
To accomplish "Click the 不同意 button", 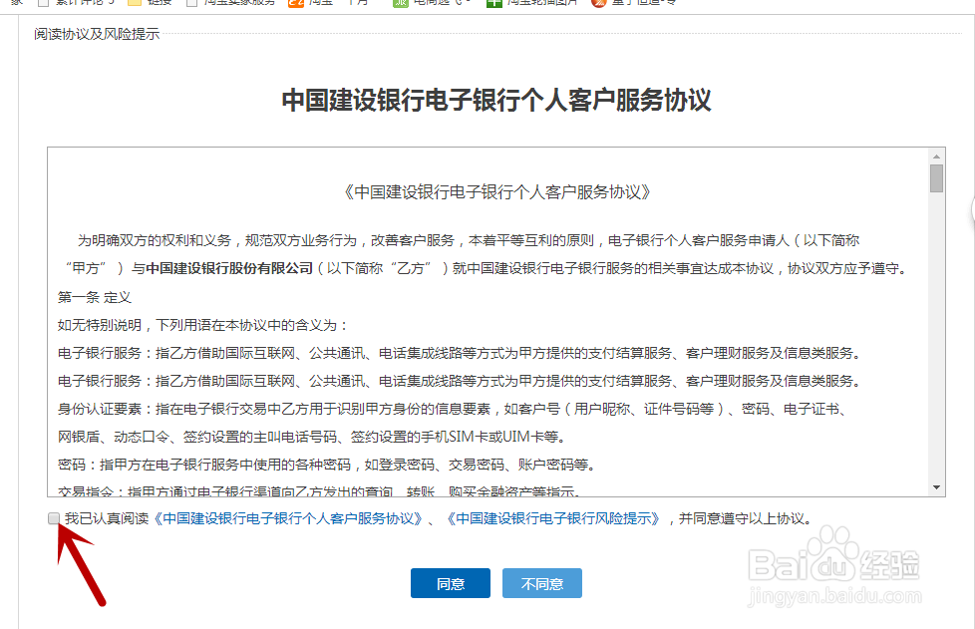I will 542,583.
